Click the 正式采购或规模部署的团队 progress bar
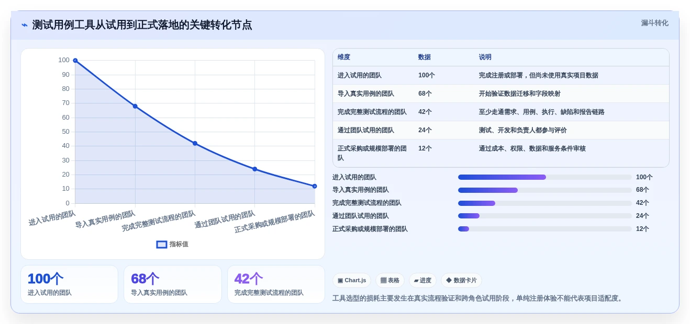The height and width of the screenshot is (324, 690). click(545, 229)
